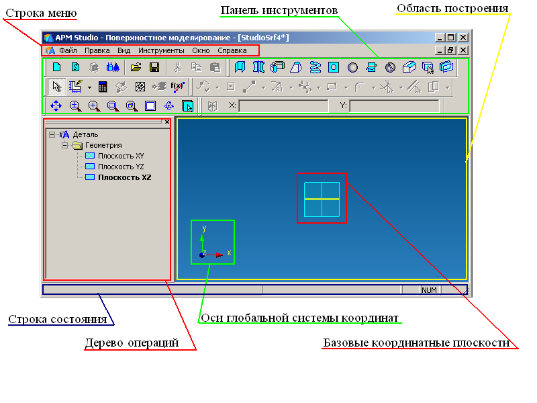Click the stacked blue surfaces icon
The image size is (537, 403).
(x=446, y=66)
